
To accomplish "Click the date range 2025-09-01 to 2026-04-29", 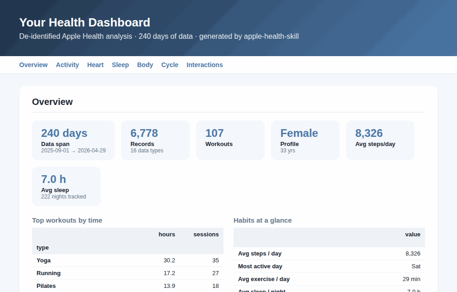I will (x=74, y=151).
